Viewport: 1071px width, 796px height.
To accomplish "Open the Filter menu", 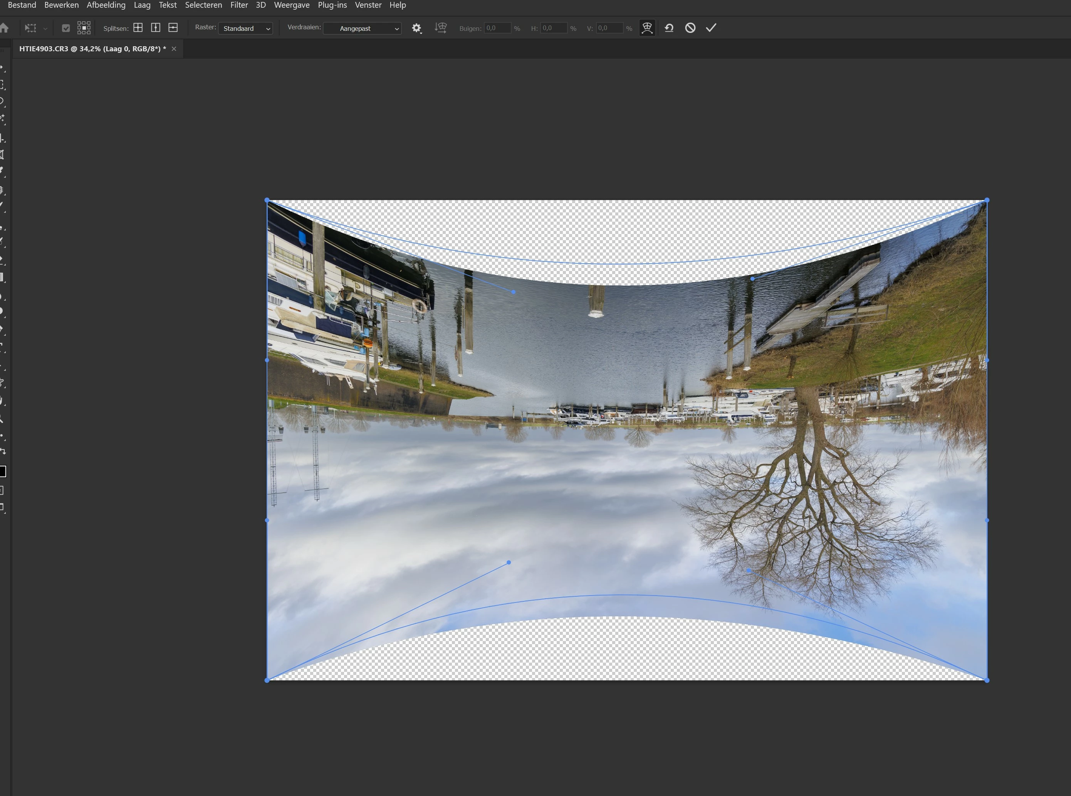I will point(239,5).
